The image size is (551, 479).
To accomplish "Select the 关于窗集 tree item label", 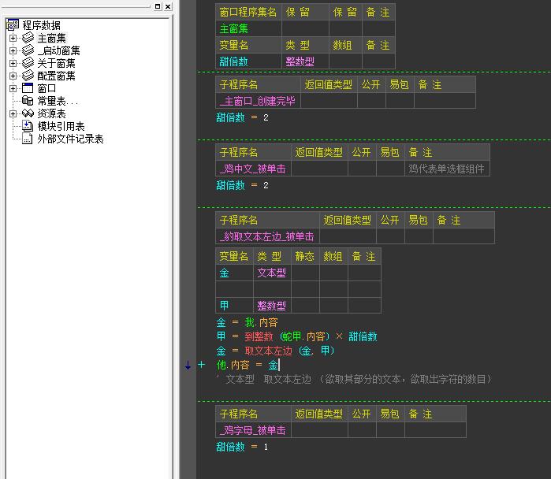I will tap(57, 63).
